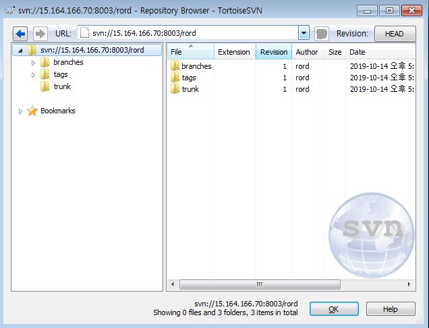Go back with the blue arrow button

pos(20,34)
